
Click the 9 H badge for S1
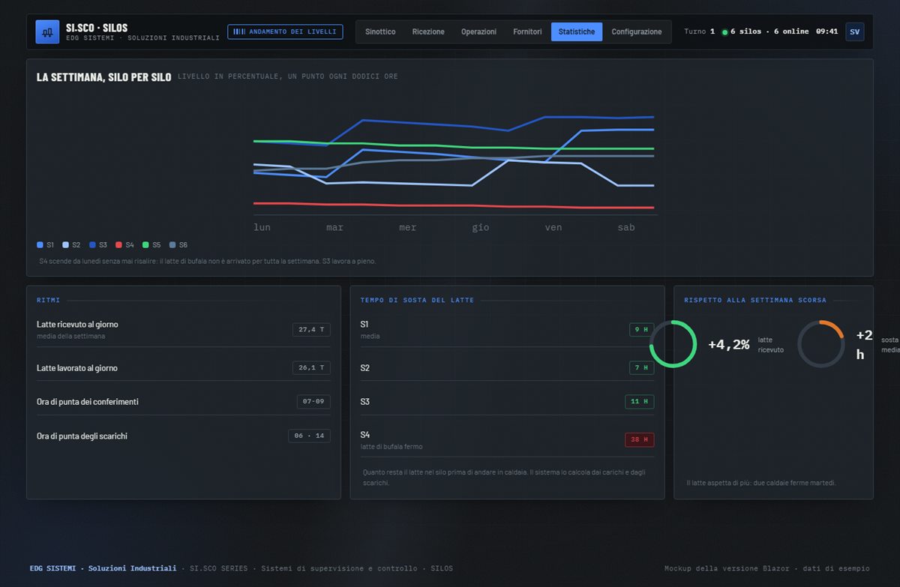(x=642, y=330)
